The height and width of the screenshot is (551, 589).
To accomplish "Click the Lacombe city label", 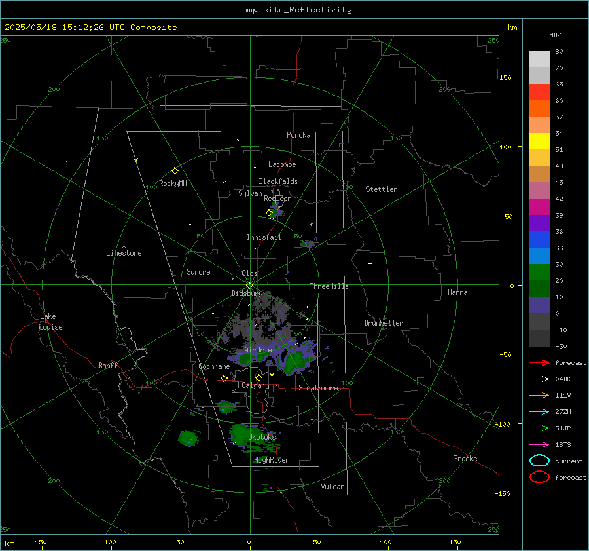I will pos(282,164).
